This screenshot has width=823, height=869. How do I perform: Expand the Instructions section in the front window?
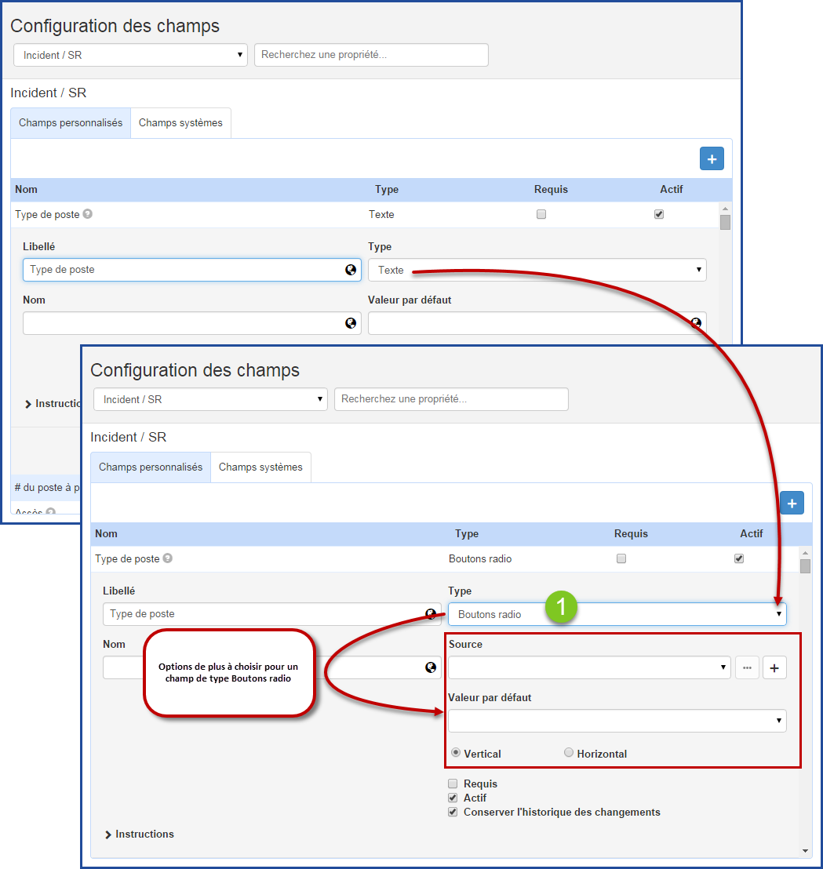tap(140, 834)
